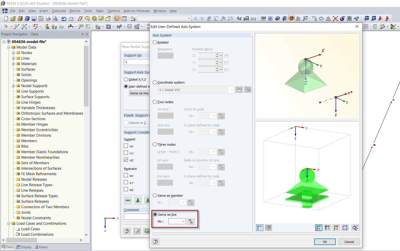Open the File menu

point(13,11)
